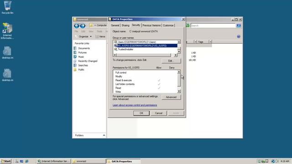The image size is (292, 164).
Task: Open the Views dropdown in Explorer
Action: coord(100,36)
